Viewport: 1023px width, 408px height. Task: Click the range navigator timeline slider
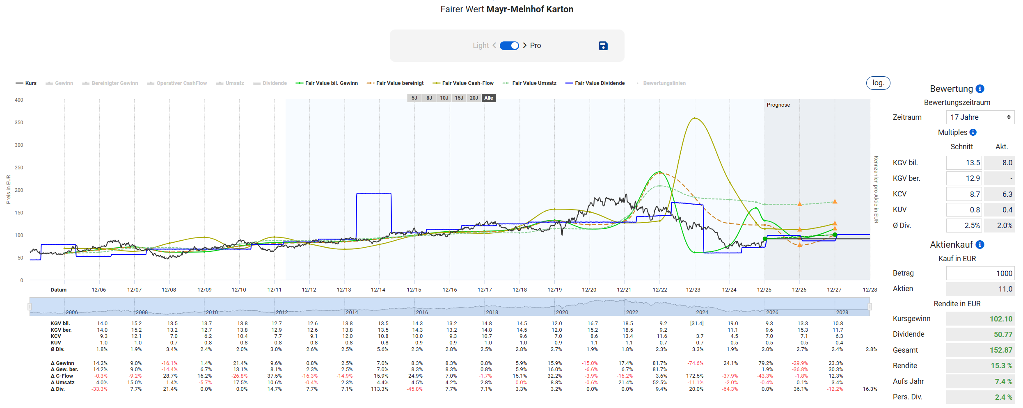point(449,306)
